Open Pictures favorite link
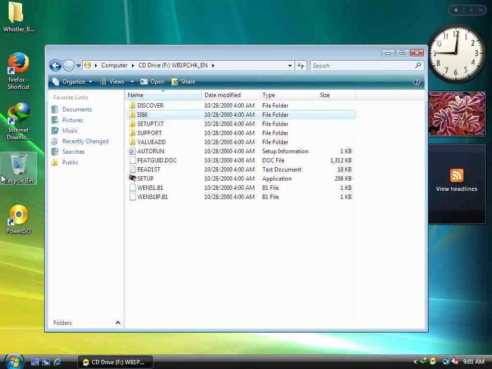The image size is (492, 369). coord(72,120)
